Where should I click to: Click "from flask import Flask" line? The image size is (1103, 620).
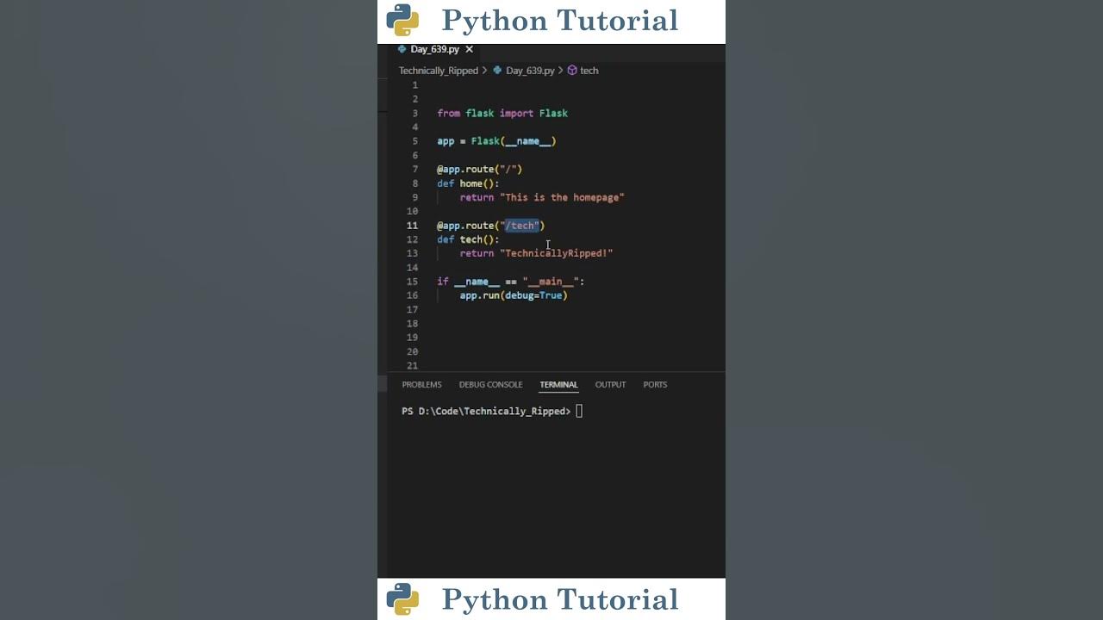pos(502,114)
